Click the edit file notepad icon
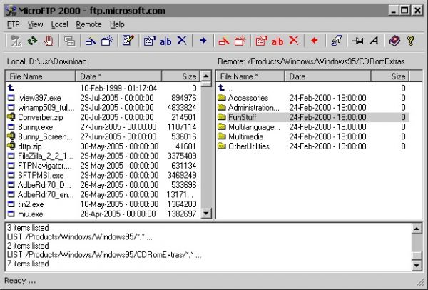The height and width of the screenshot is (290, 428). 128,41
